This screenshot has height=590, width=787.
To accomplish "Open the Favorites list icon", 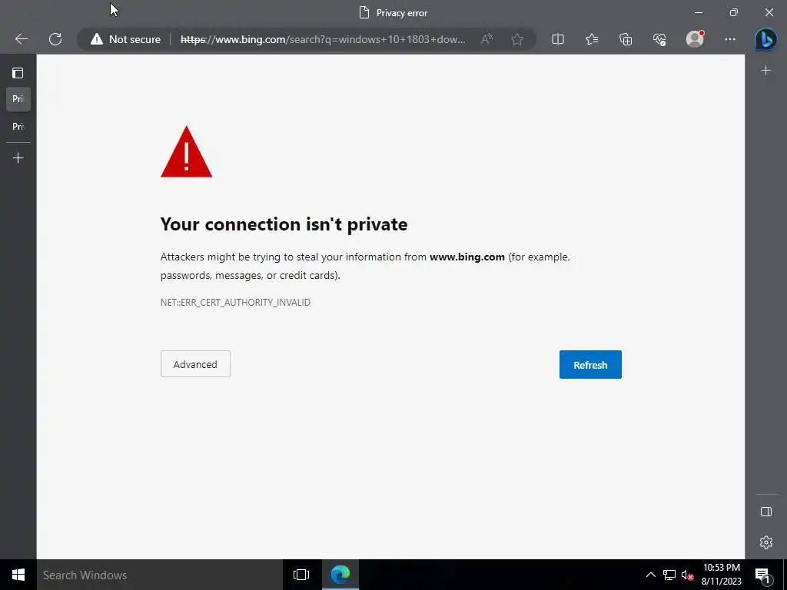I will (x=592, y=39).
